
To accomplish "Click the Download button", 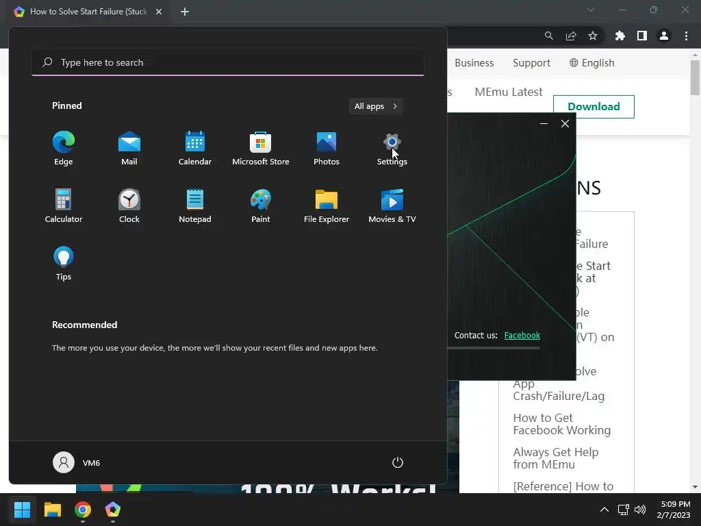I will coord(594,106).
